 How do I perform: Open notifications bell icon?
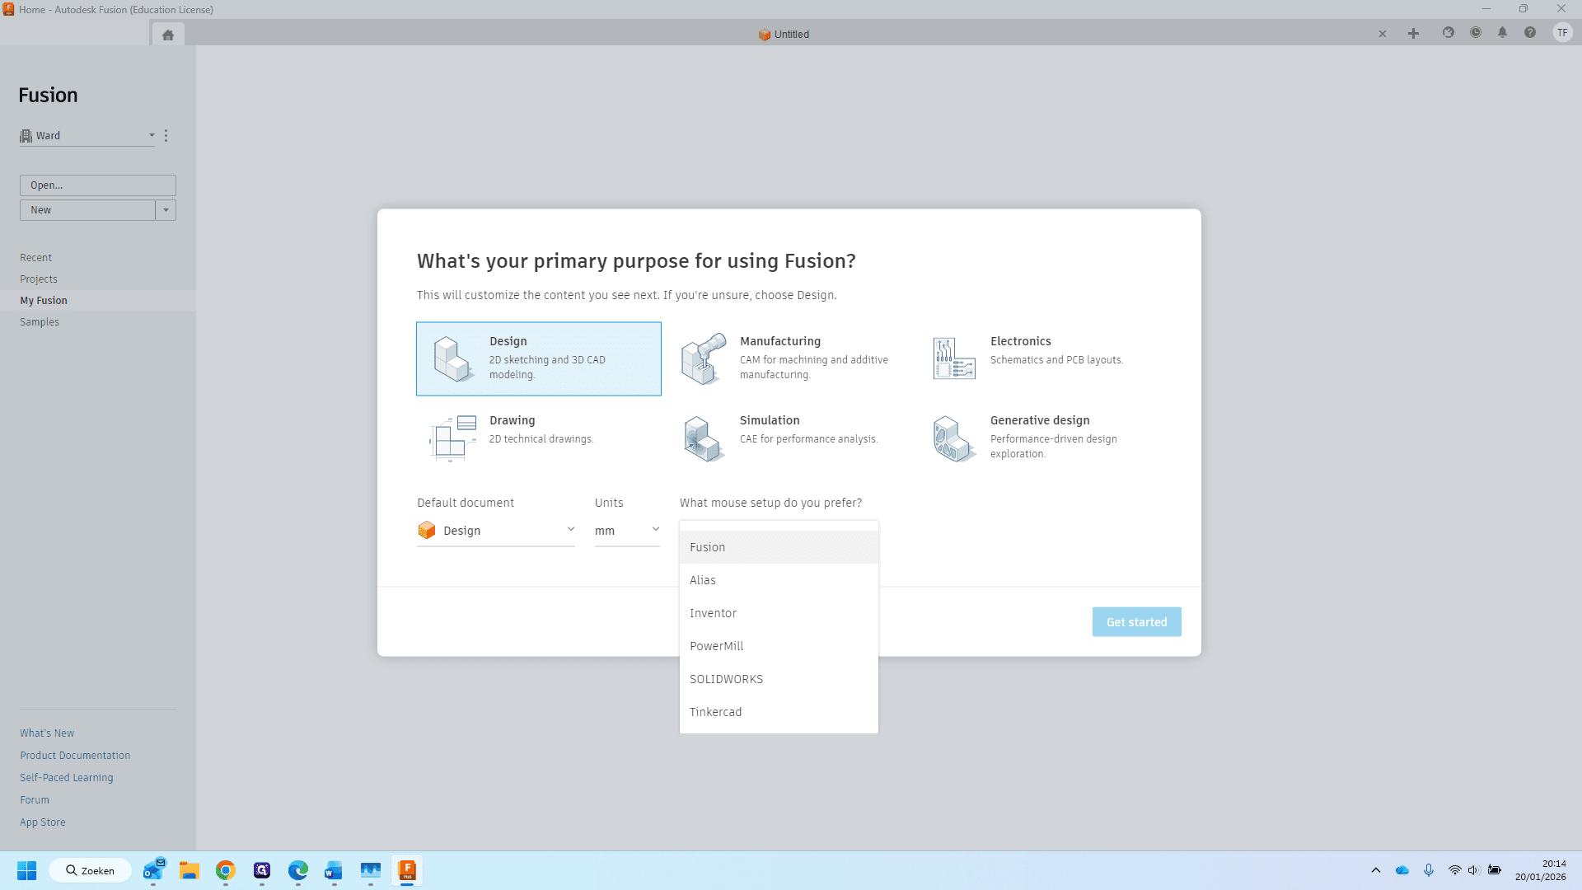[1503, 33]
